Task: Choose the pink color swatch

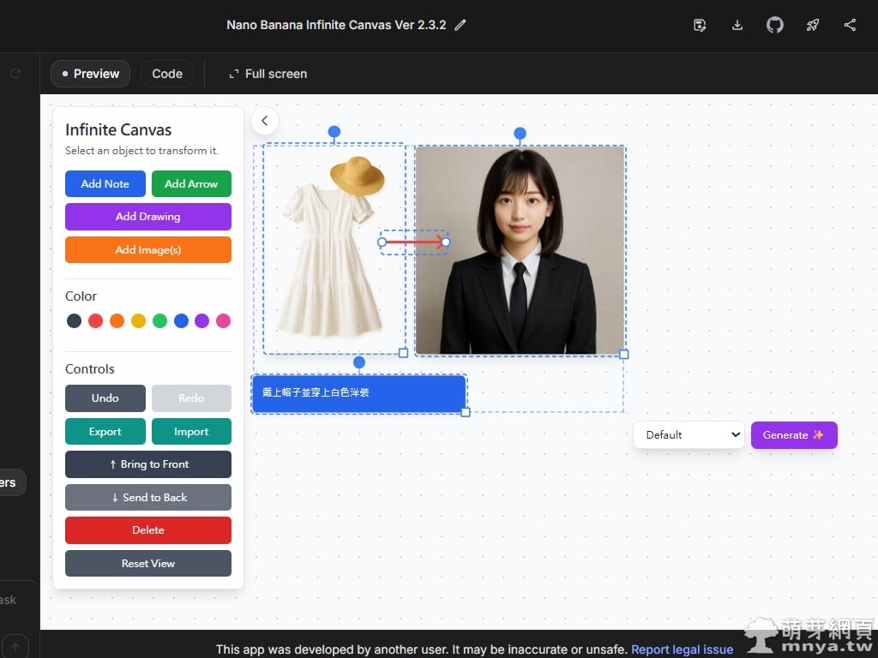Action: (223, 320)
